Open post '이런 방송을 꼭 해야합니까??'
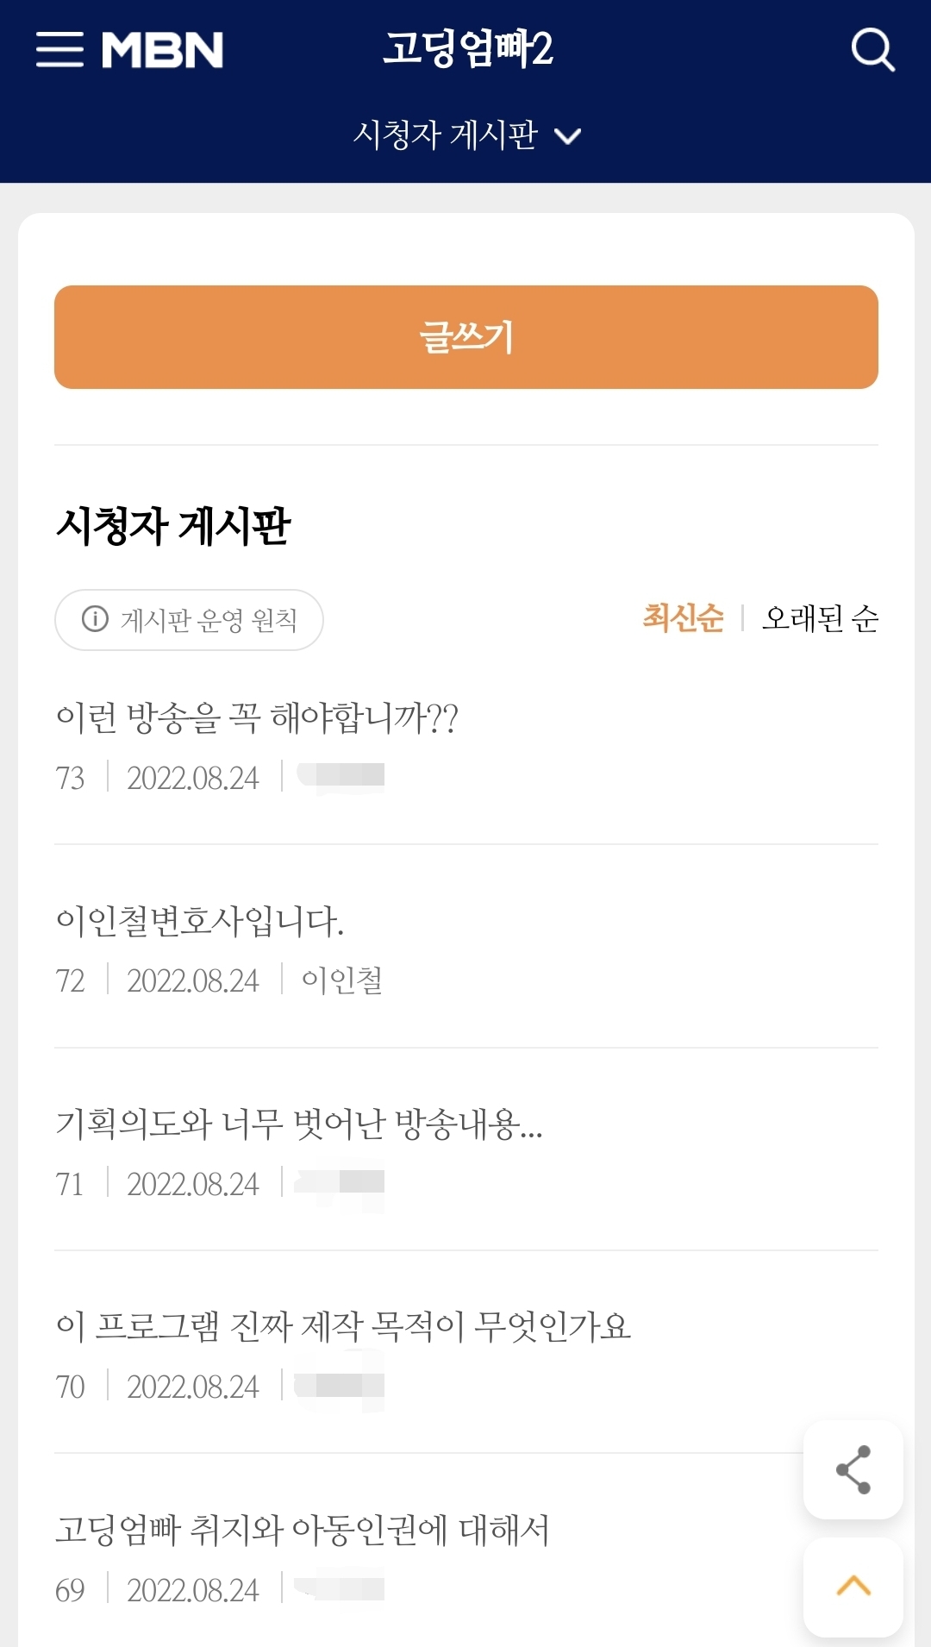The image size is (931, 1647). (257, 717)
